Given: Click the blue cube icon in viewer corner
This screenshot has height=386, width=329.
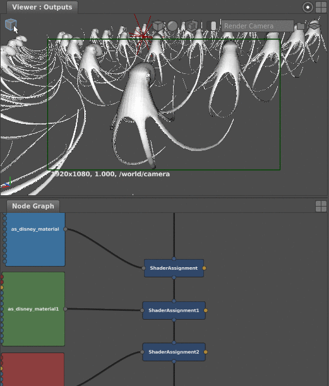Looking at the screenshot, I should pyautogui.click(x=11, y=24).
